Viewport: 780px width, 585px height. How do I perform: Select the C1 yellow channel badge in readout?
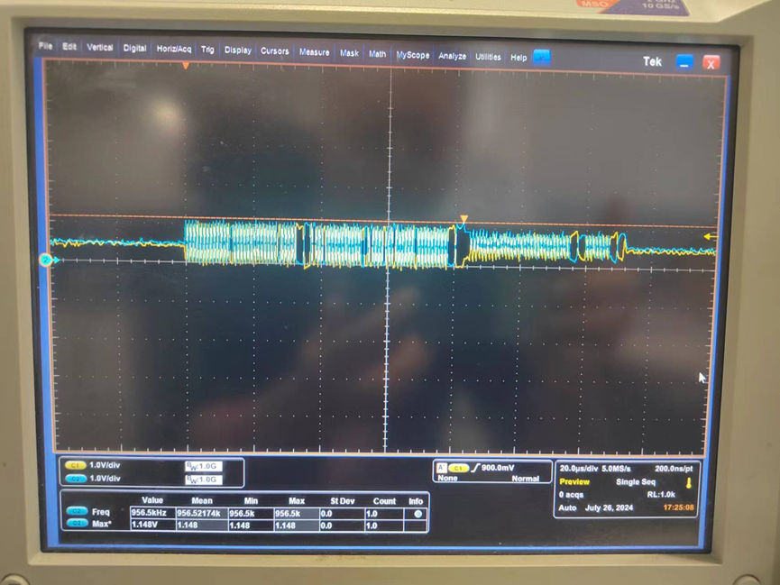75,466
